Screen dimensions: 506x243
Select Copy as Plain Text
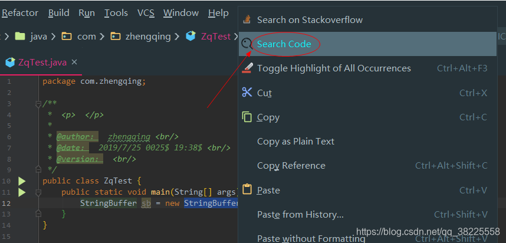tap(367, 142)
